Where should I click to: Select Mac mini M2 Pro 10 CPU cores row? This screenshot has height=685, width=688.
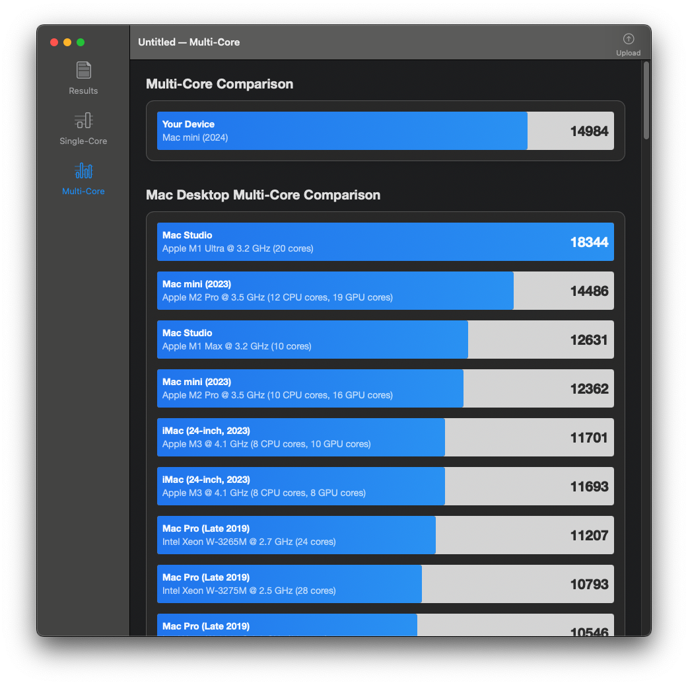[x=385, y=388]
